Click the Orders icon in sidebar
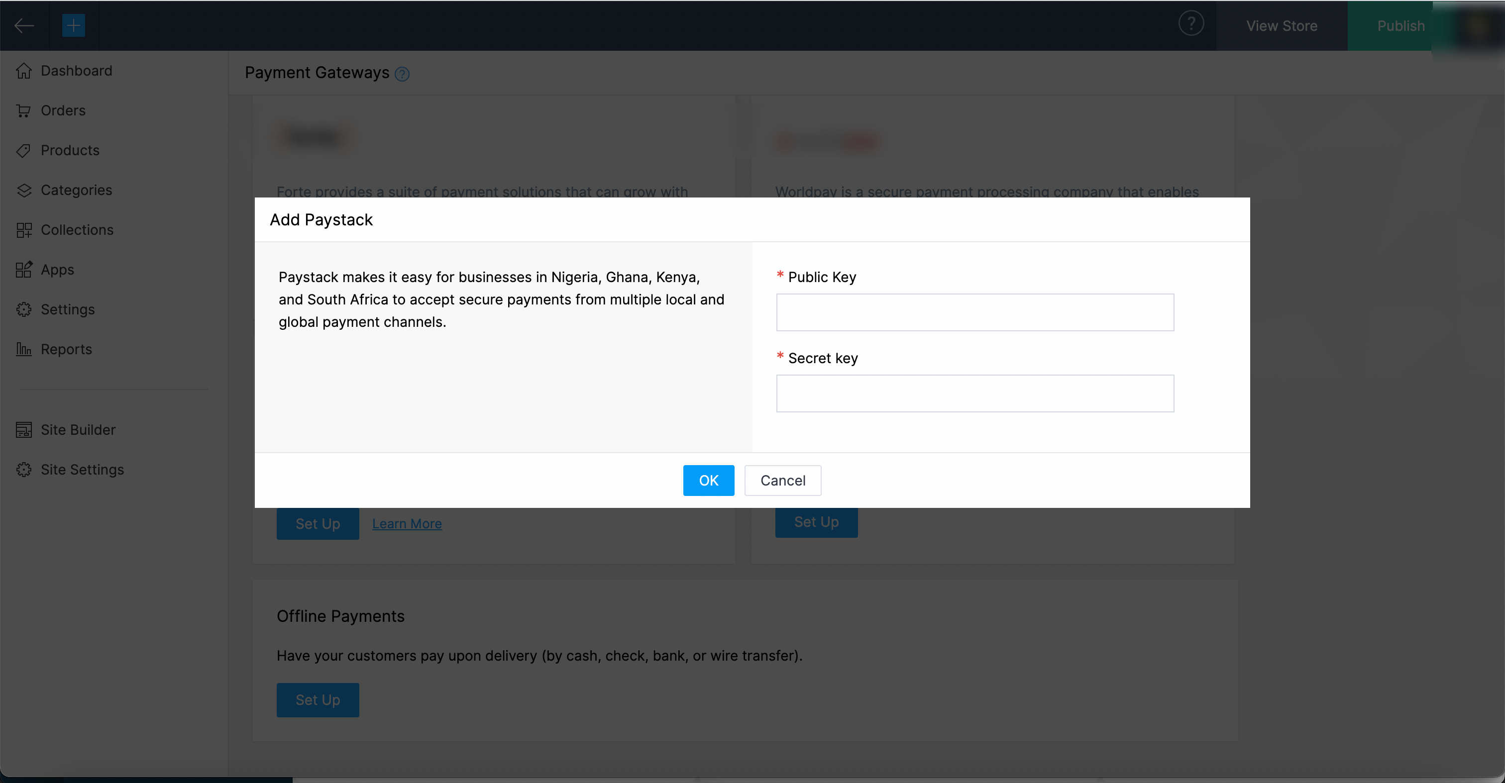1505x783 pixels. pyautogui.click(x=24, y=109)
